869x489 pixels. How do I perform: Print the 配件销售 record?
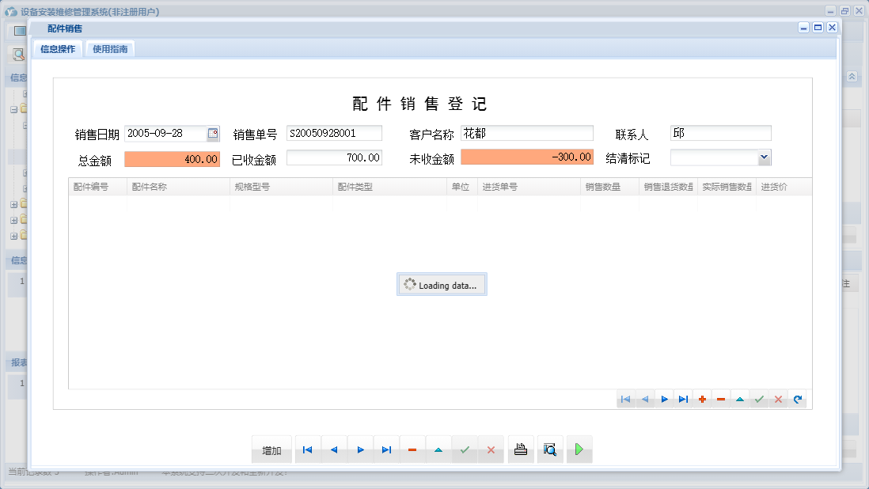[x=520, y=449]
